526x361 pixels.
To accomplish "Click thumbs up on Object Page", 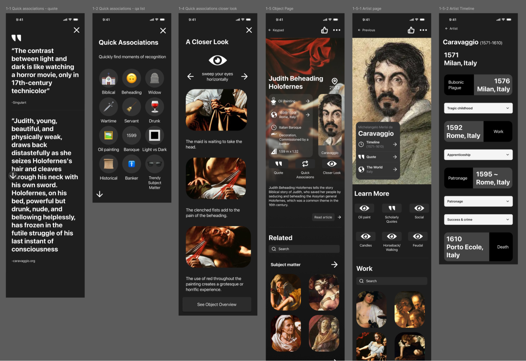I will (324, 30).
